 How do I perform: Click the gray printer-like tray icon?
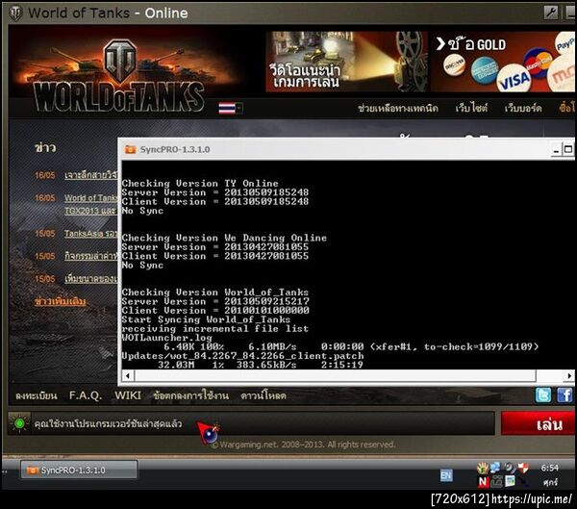pyautogui.click(x=496, y=481)
